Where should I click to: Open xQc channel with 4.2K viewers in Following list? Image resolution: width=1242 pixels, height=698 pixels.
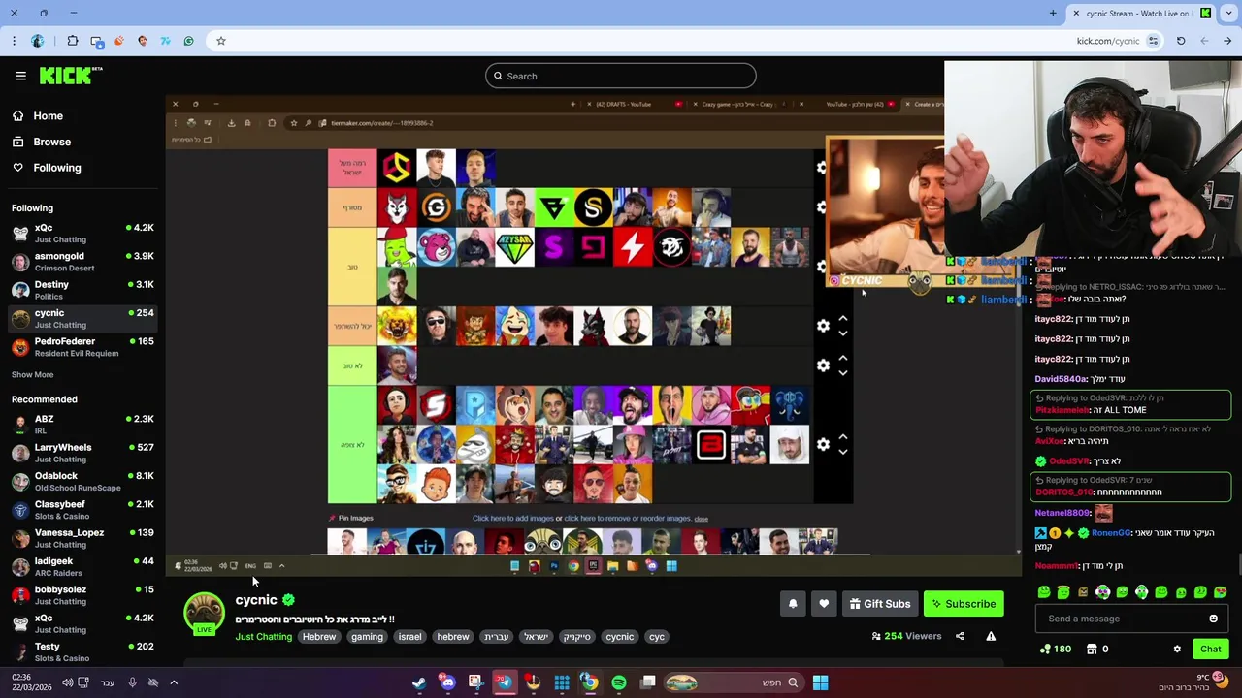[82, 233]
